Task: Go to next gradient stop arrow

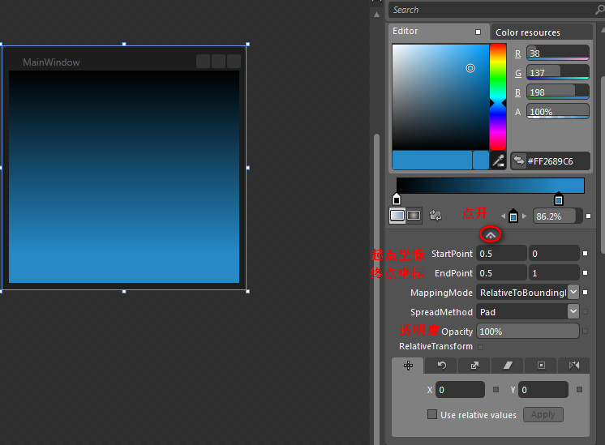Action: pyautogui.click(x=524, y=216)
